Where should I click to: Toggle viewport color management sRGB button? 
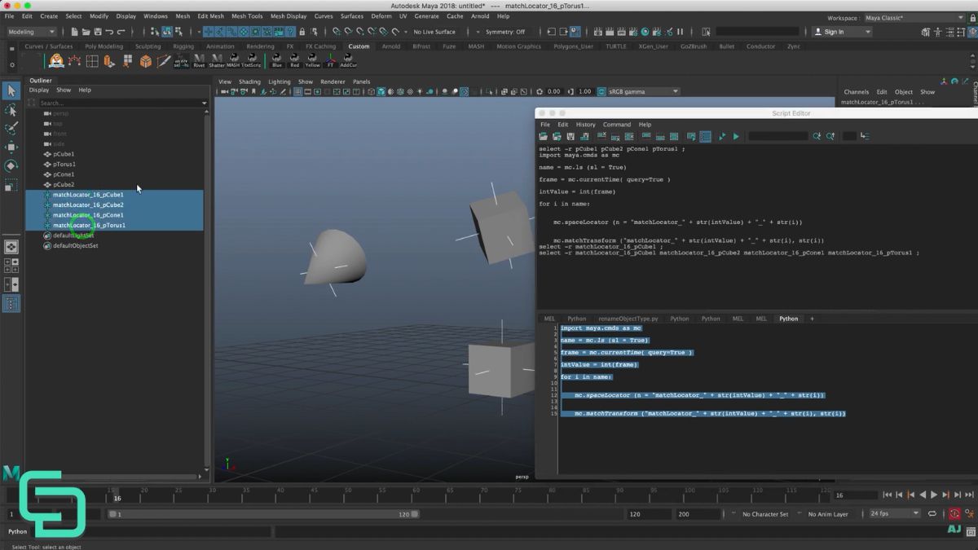602,91
